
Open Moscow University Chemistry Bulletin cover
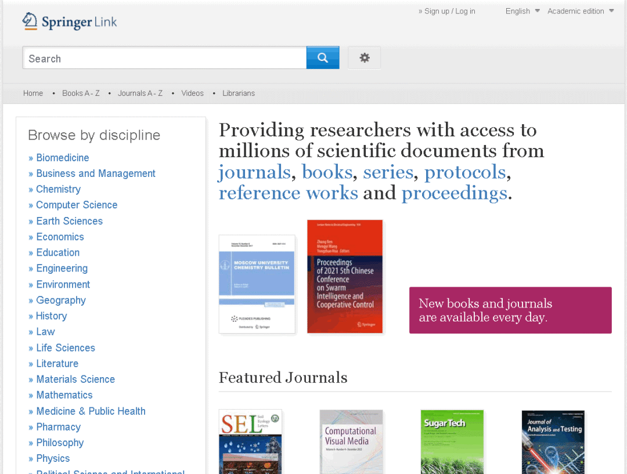(257, 284)
